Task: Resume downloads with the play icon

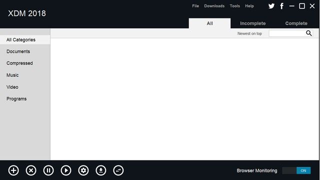Action: click(66, 171)
